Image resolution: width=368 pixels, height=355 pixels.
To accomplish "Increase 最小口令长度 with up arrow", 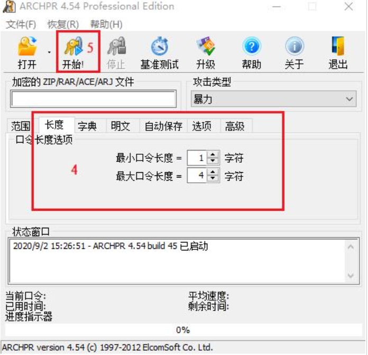I will pos(213,155).
